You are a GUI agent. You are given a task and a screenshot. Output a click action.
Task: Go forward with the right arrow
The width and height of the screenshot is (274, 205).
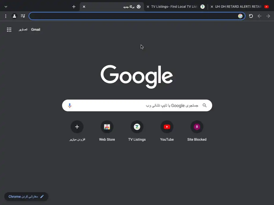pos(268,16)
